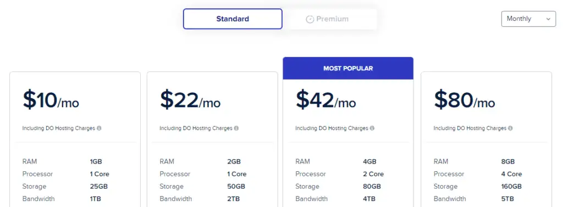Select the $42/mo plan price
The width and height of the screenshot is (563, 207).
(325, 99)
